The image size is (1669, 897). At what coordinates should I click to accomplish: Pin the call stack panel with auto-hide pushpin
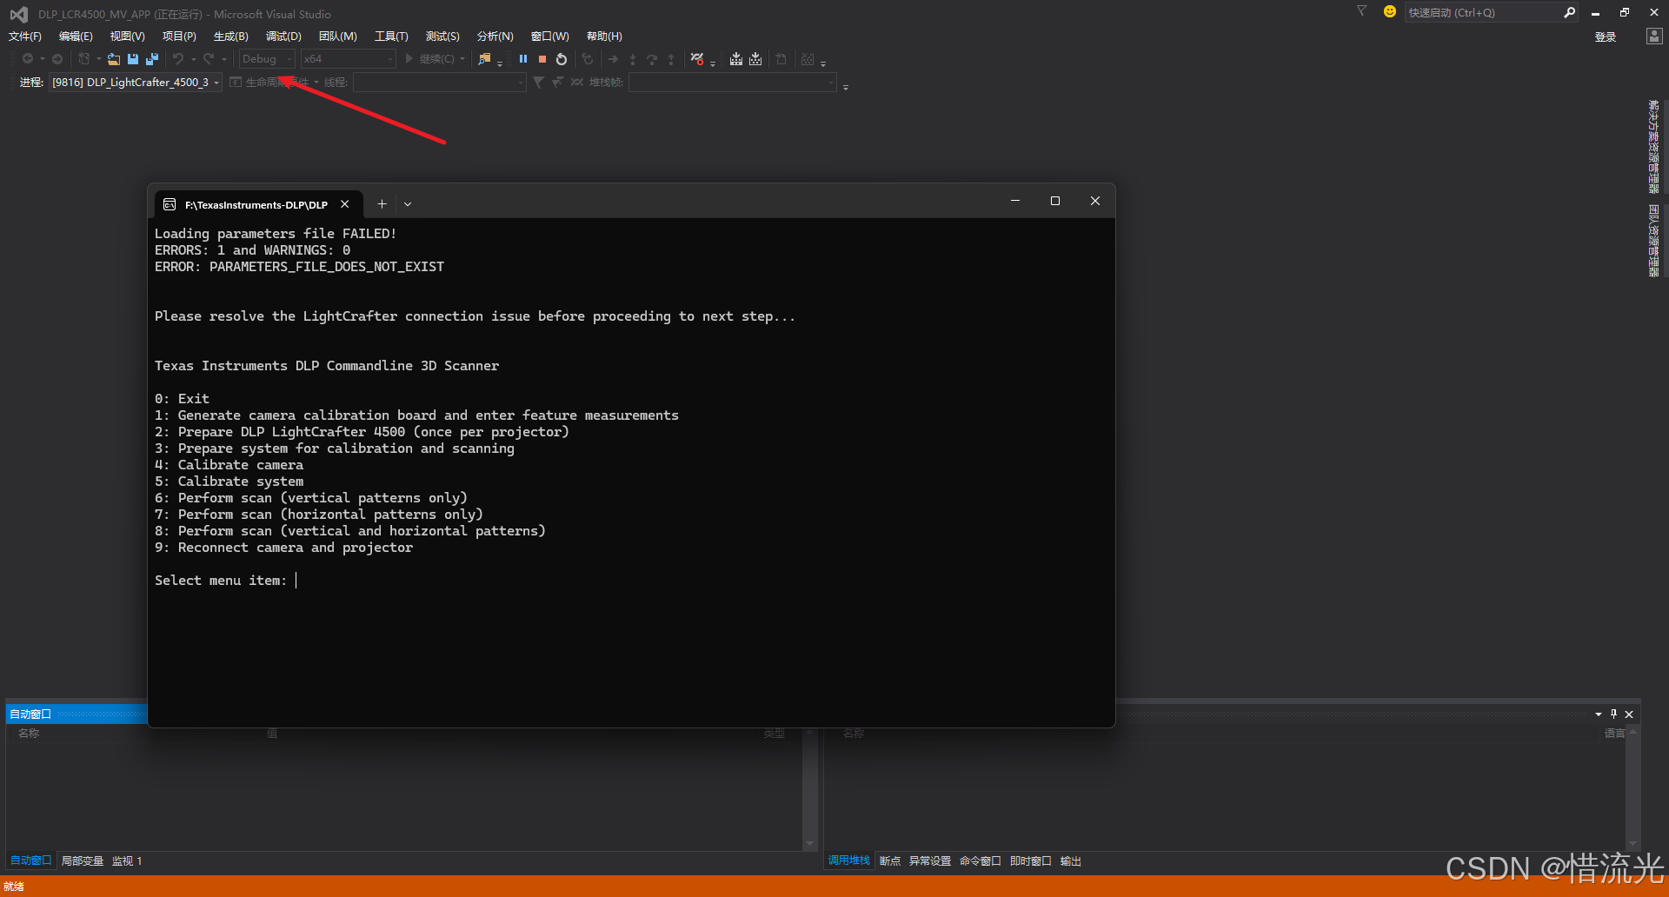(1613, 714)
